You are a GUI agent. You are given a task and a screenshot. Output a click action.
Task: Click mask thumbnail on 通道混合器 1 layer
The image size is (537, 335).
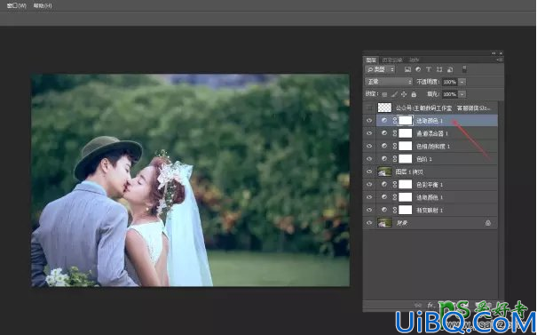point(405,133)
